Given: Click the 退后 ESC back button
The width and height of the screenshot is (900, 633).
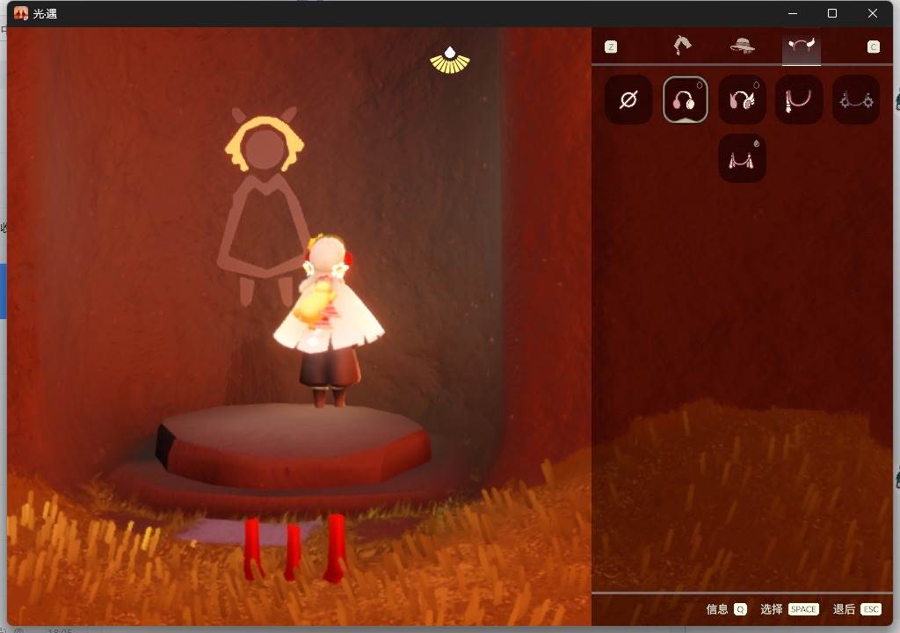Looking at the screenshot, I should [856, 609].
